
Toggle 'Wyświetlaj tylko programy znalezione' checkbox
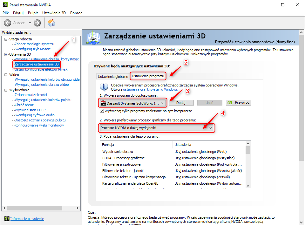(102, 111)
